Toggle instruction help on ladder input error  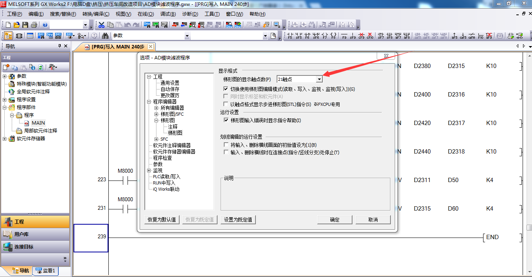(x=226, y=120)
